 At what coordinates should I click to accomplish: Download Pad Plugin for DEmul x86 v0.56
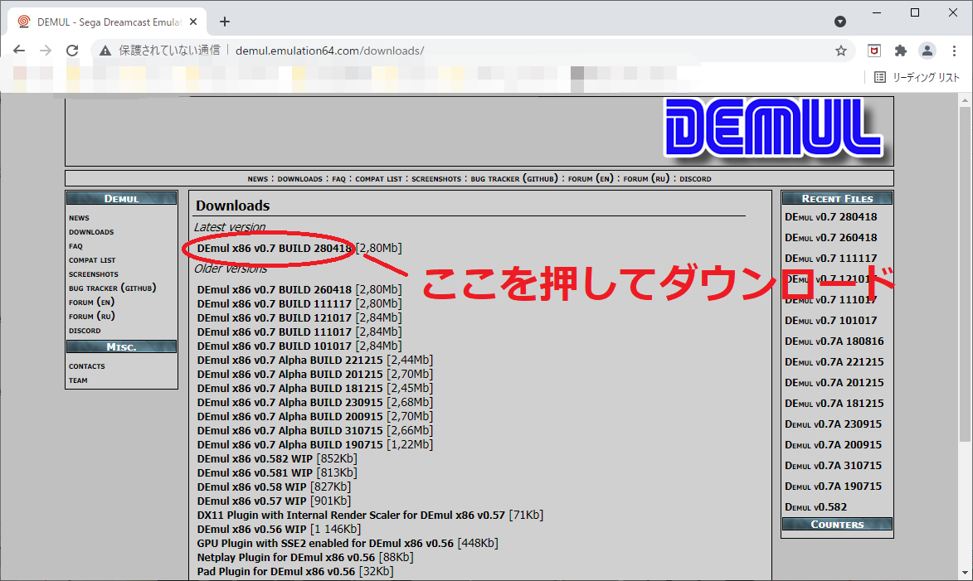(x=276, y=572)
